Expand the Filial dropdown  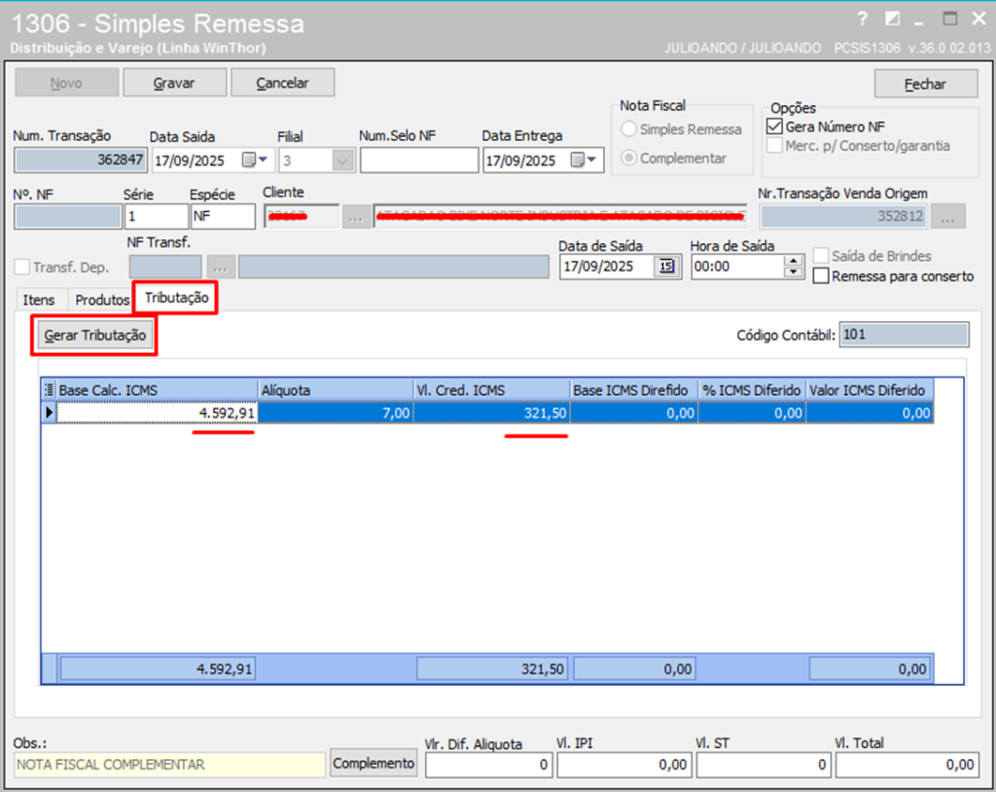343,161
